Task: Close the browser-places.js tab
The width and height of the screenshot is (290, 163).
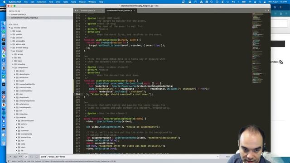Action: 103,10
